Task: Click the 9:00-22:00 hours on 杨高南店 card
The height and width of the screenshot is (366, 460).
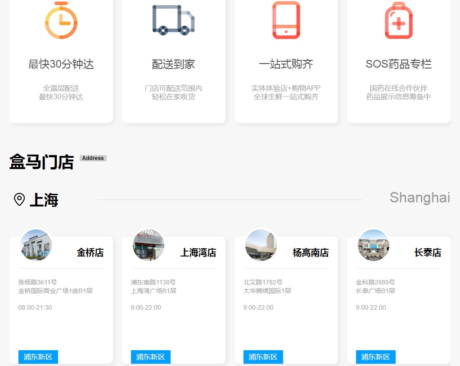Action: pos(258,307)
